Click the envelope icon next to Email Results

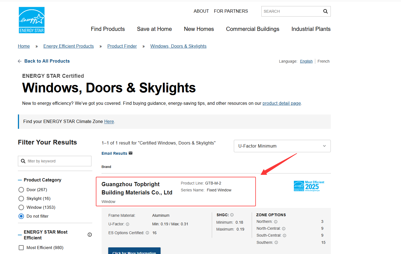(131, 153)
